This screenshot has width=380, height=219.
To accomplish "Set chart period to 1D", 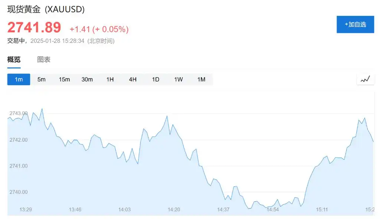I will tap(155, 79).
